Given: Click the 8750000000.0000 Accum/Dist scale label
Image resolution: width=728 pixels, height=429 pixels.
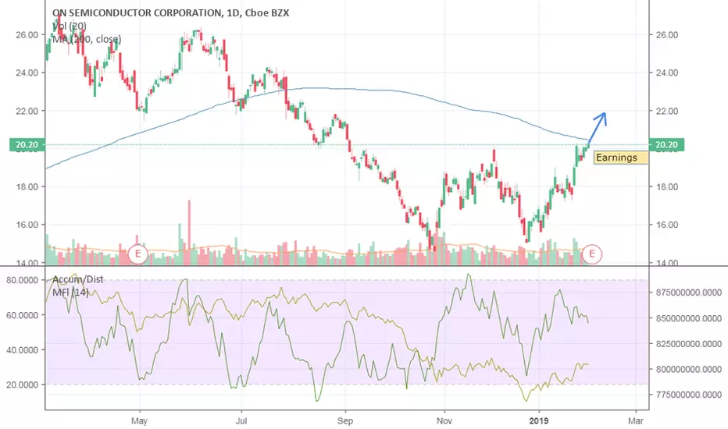Looking at the screenshot, I should 689,292.
